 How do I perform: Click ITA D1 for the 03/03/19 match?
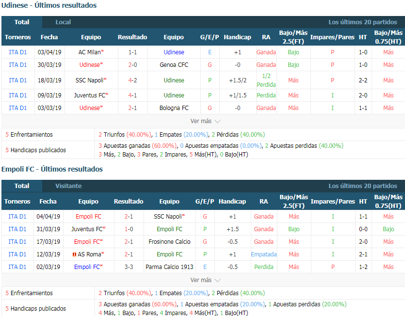coord(18,108)
